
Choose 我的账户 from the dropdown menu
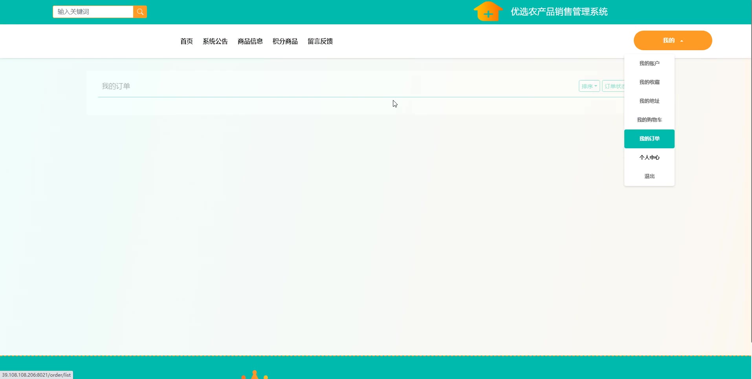(x=649, y=64)
